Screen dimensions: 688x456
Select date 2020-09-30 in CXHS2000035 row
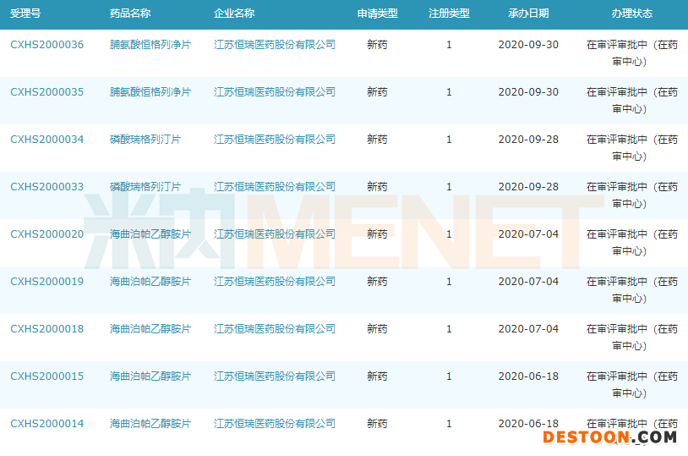coord(528,92)
